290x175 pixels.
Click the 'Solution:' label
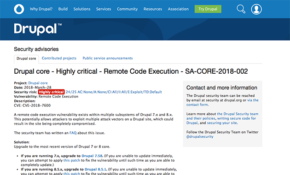coord(22,142)
